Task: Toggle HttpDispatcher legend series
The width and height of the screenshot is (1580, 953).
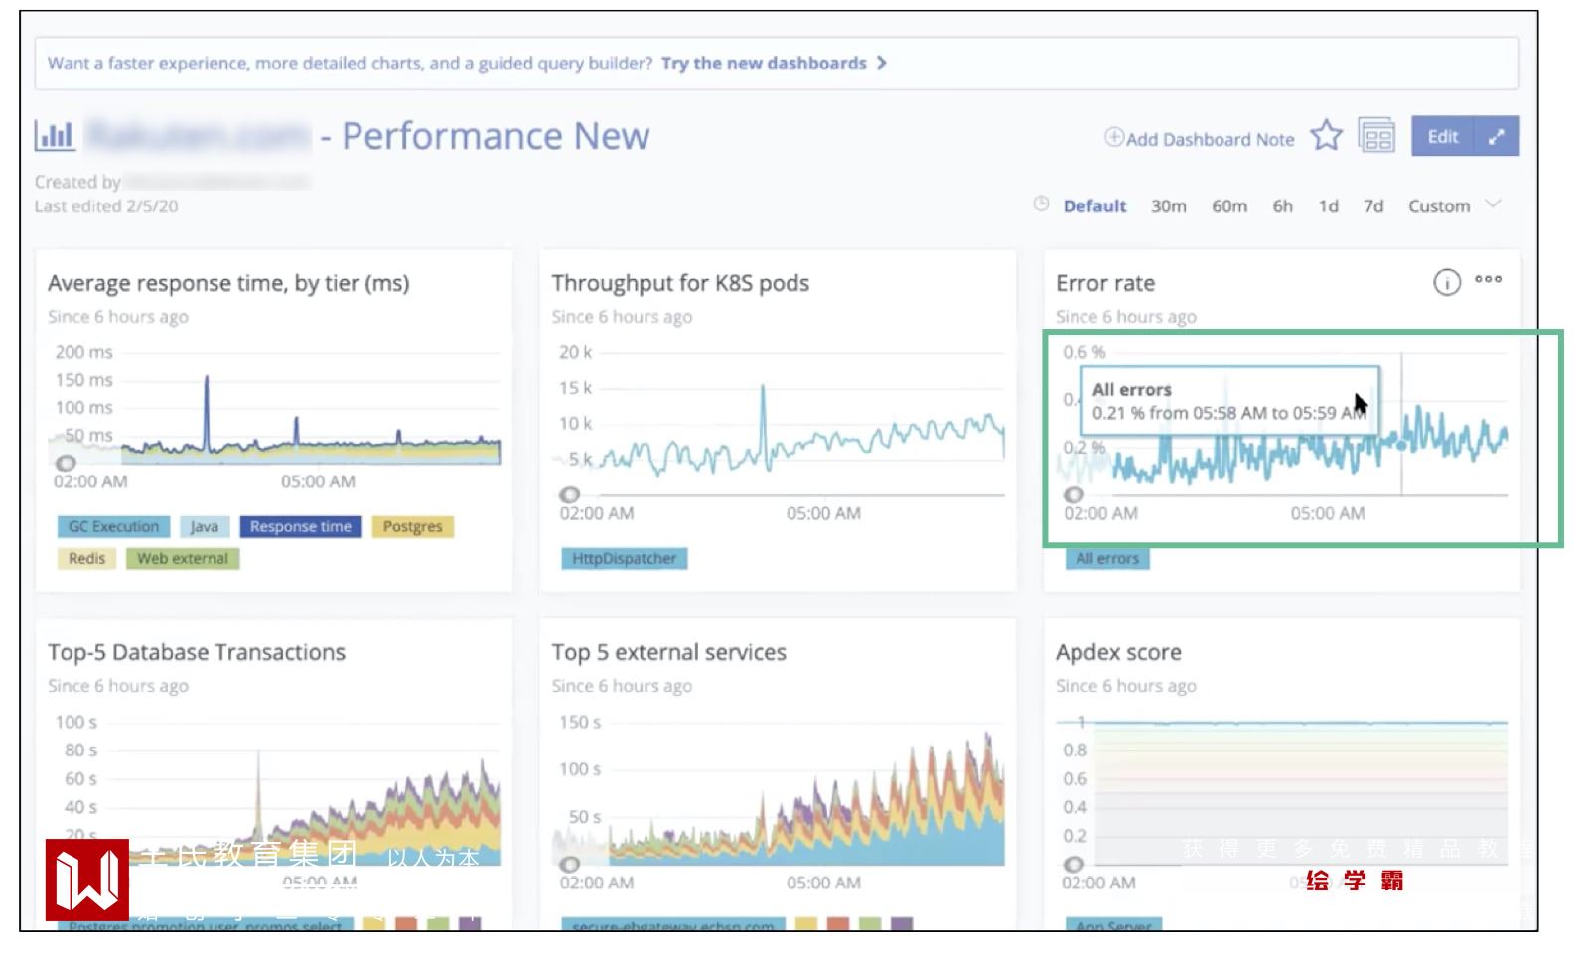Action: pos(624,559)
